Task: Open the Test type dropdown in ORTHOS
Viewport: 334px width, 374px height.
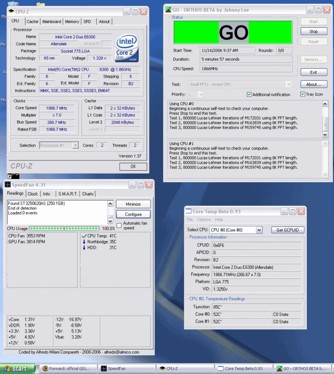Action: pos(289,84)
